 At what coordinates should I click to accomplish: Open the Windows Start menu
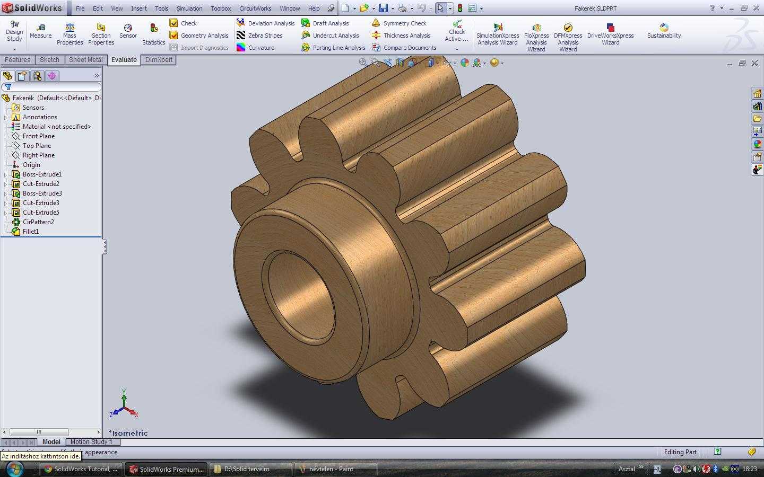[14, 469]
